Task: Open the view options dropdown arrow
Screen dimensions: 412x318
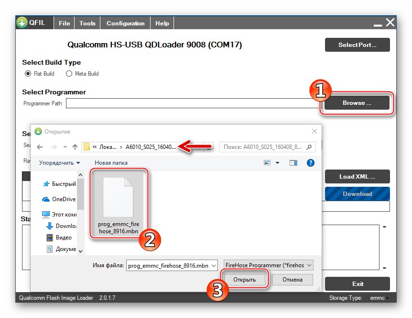Action: coord(277,163)
